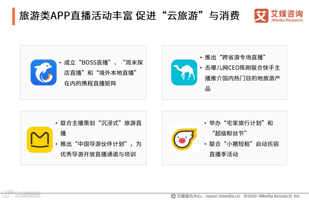
Task: Click the globe icon beside 艾媒报告中心
Action: 173,196
